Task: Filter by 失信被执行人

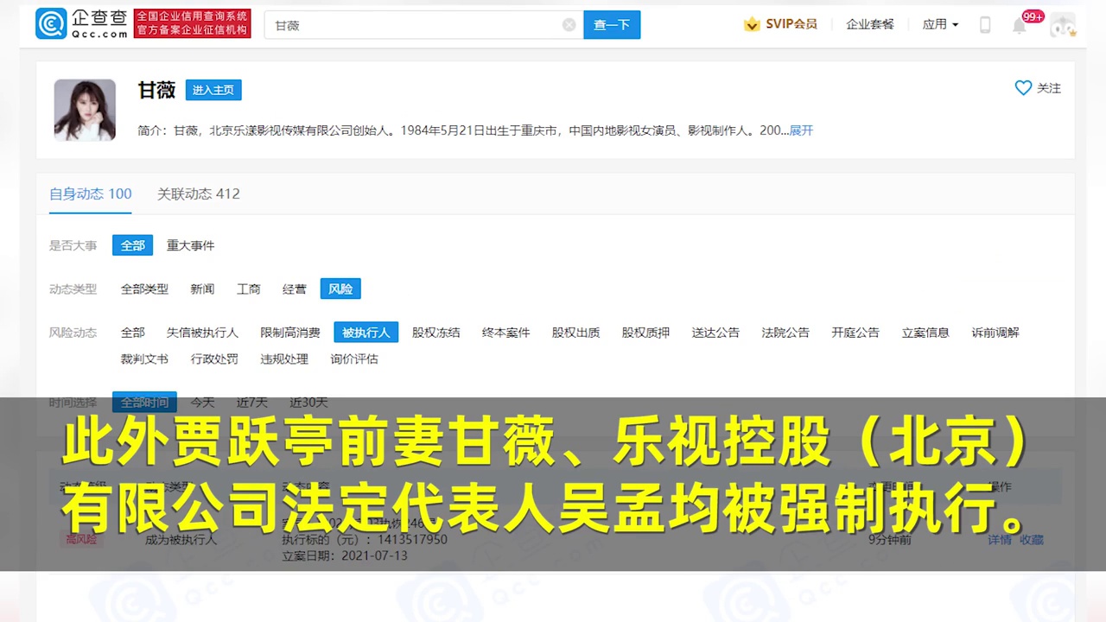Action: coord(202,332)
